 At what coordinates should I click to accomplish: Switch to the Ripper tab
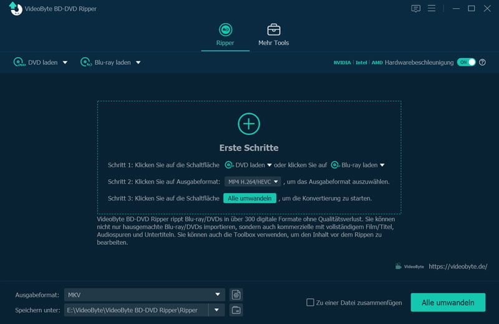(x=225, y=35)
